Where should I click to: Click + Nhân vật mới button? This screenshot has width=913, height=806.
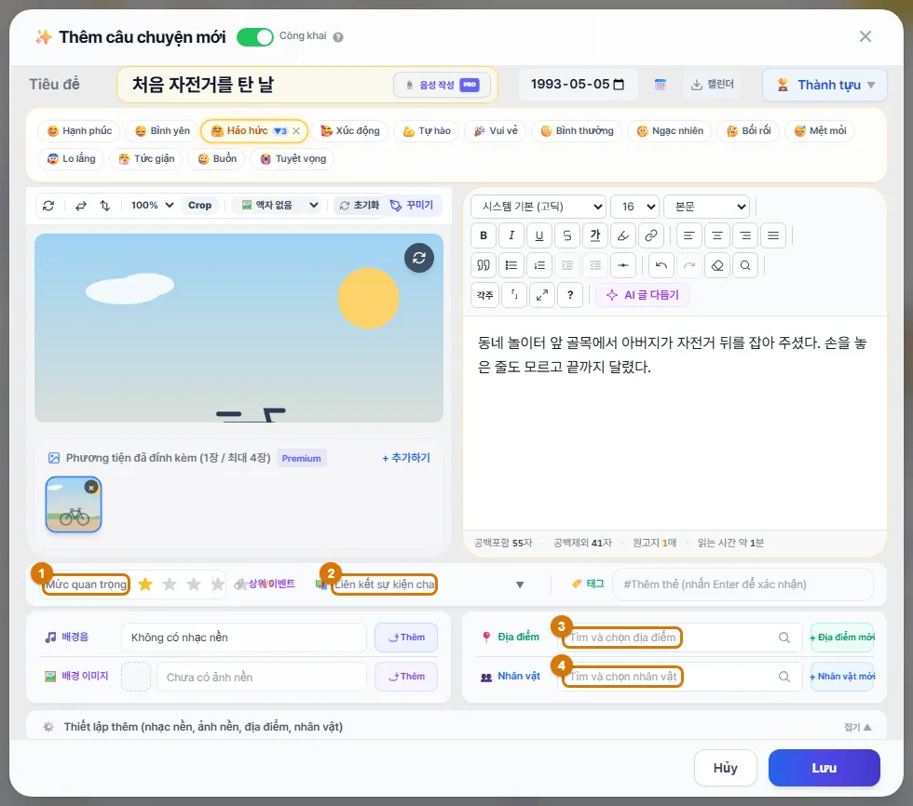pos(842,677)
